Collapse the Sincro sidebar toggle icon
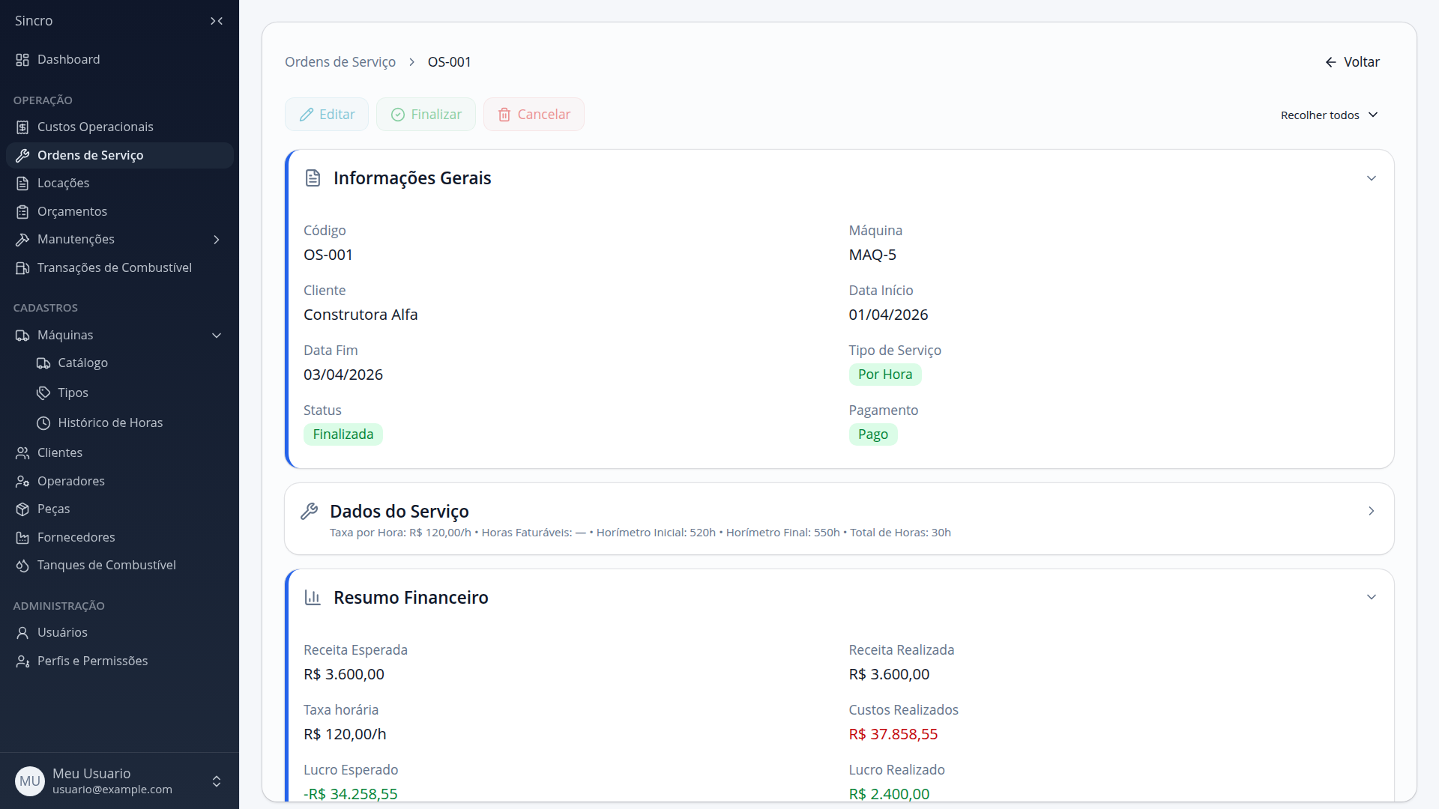This screenshot has width=1439, height=809. pos(217,21)
